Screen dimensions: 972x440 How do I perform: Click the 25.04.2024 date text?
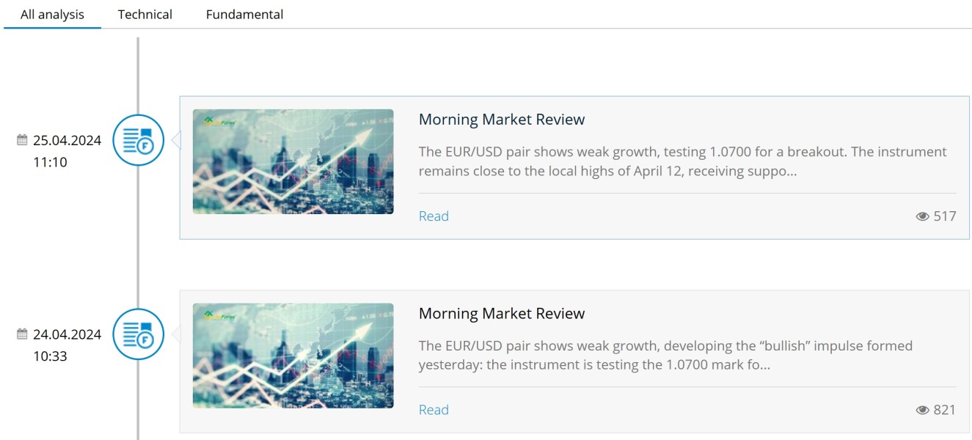(67, 141)
